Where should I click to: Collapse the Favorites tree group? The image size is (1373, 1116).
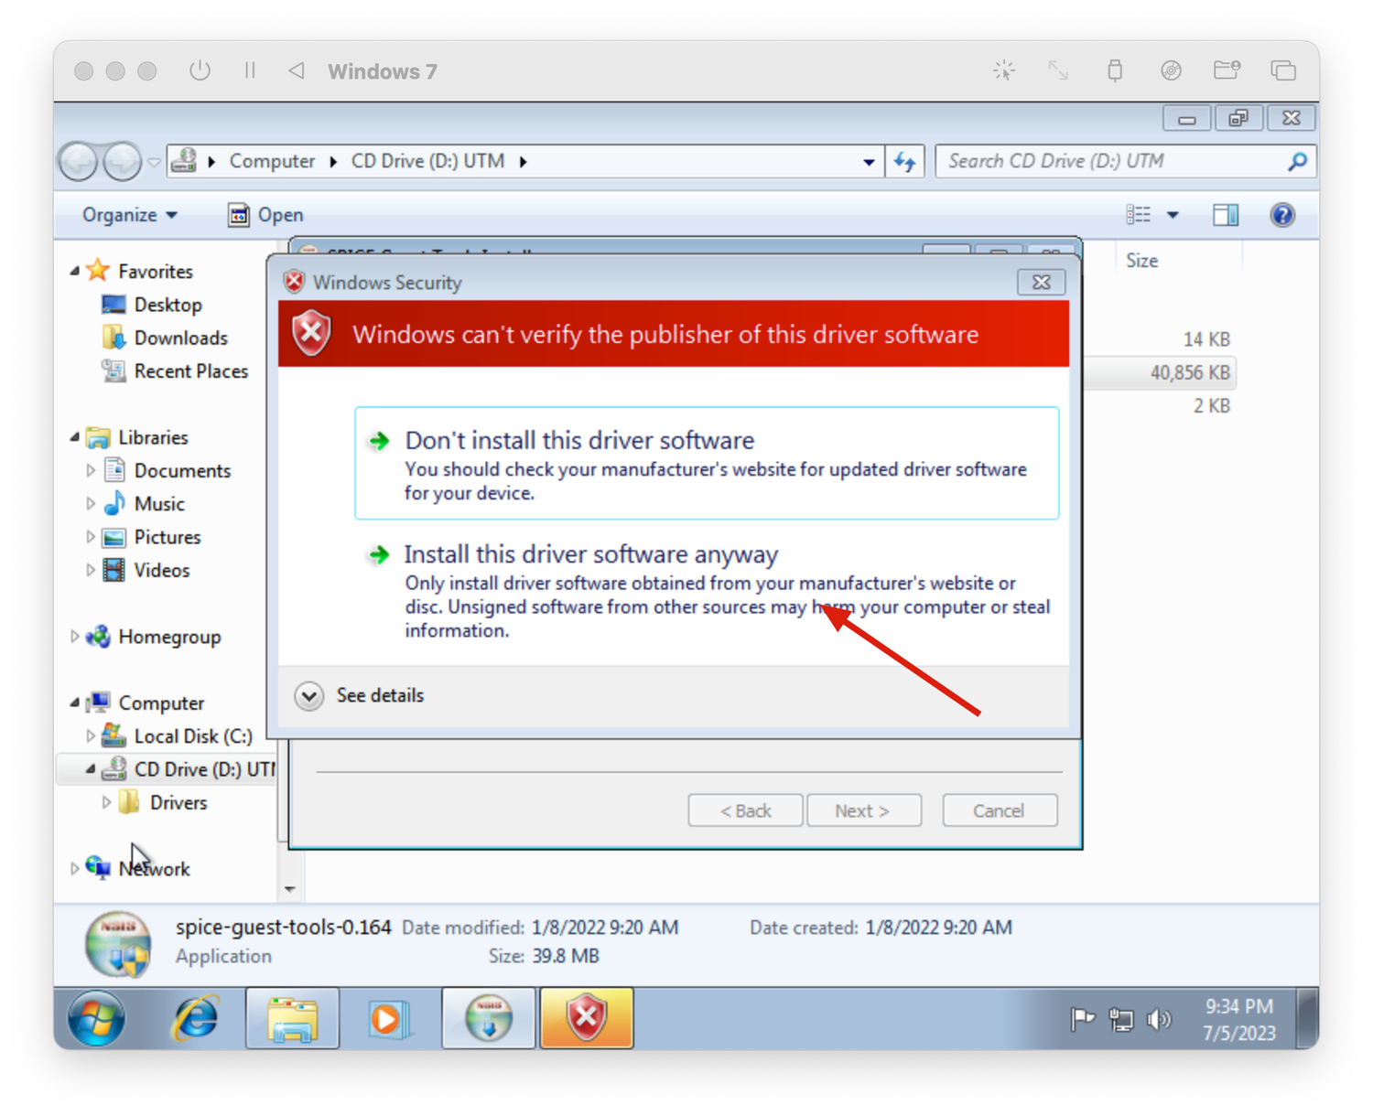[x=75, y=272]
